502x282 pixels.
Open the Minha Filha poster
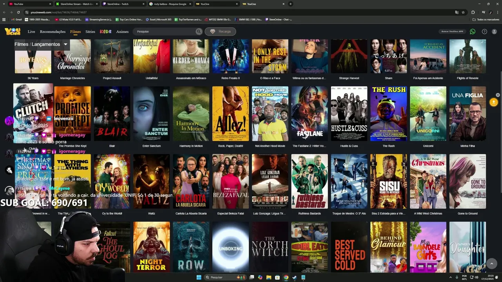pos(467,114)
